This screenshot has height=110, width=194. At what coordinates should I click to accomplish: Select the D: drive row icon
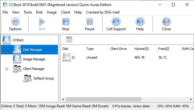[67, 57]
